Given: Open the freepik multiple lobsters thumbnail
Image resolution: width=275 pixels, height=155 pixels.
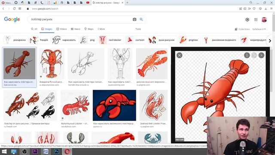Looking at the screenshot, I should coord(30,105).
